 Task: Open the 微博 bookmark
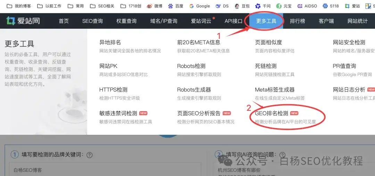(x=155, y=6)
